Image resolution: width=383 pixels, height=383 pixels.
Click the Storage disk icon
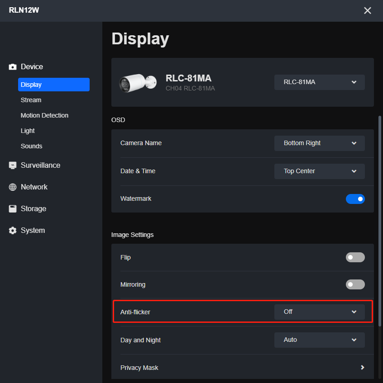click(13, 209)
